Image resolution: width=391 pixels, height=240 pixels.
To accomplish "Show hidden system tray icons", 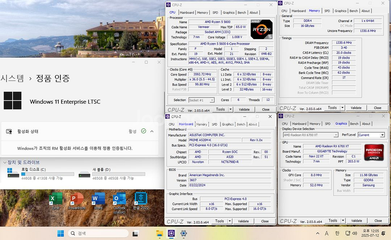I will pos(318,233).
